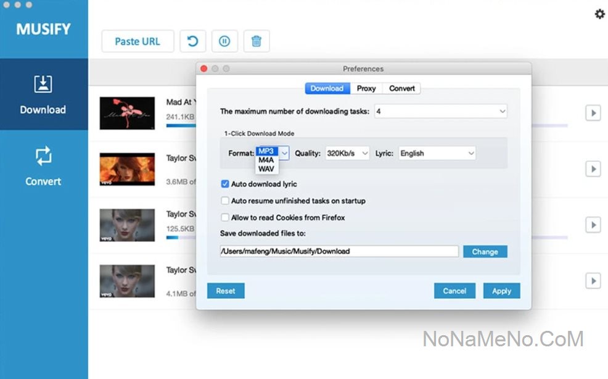This screenshot has width=608, height=379.
Task: Open settings via the gear icon
Action: coord(599,14)
